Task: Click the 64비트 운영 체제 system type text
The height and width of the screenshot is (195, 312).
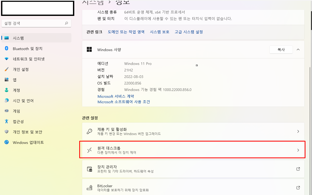Action: (x=155, y=12)
